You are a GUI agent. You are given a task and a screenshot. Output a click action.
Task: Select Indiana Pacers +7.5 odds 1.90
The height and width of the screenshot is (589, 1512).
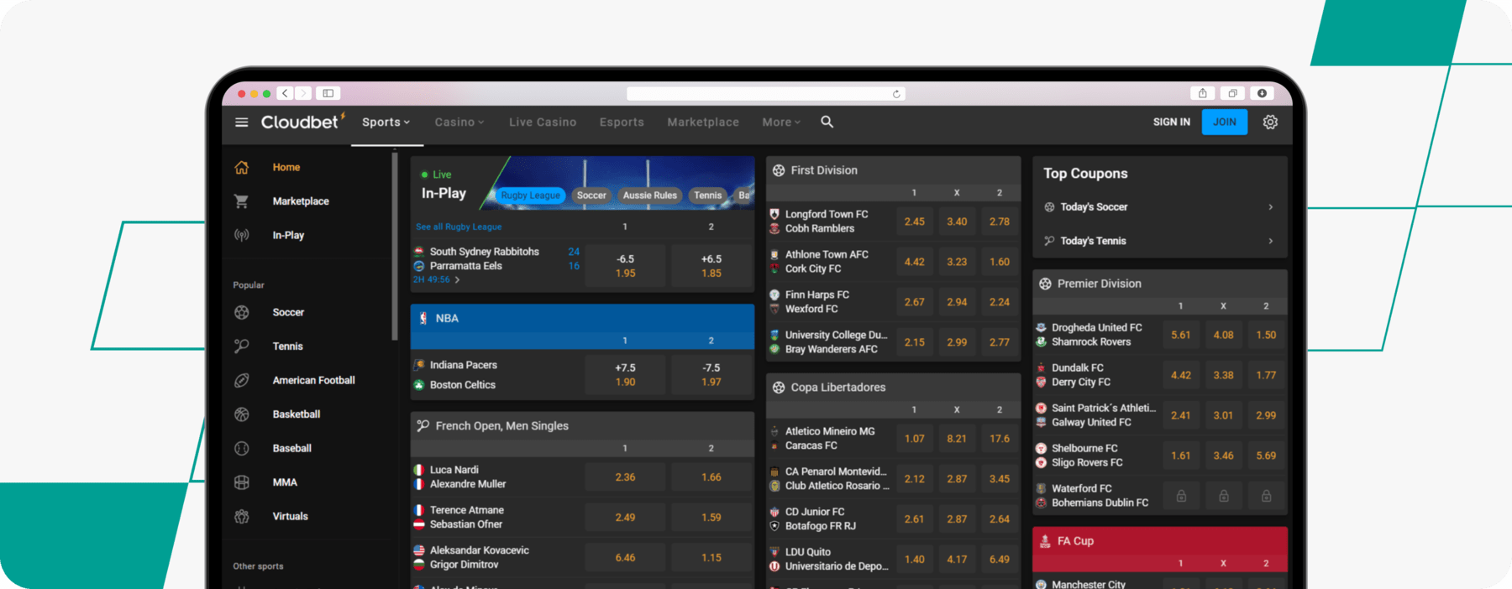pos(626,375)
